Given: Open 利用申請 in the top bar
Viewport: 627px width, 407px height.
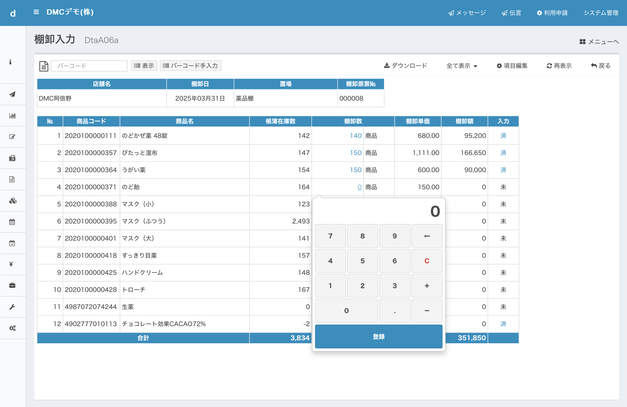Looking at the screenshot, I should [552, 13].
